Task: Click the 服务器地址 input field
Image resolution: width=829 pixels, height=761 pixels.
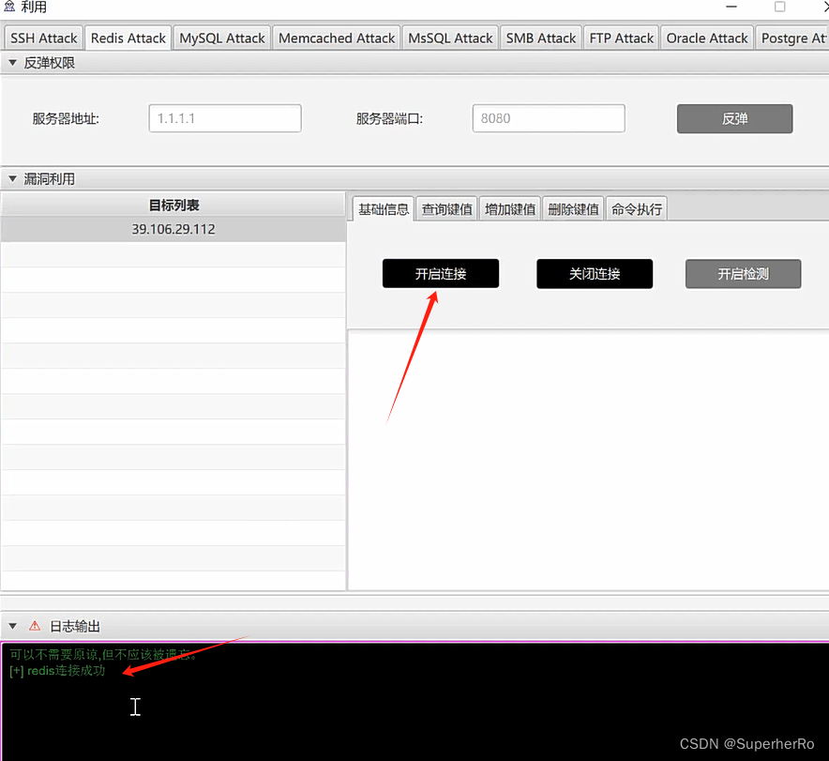Action: tap(225, 118)
